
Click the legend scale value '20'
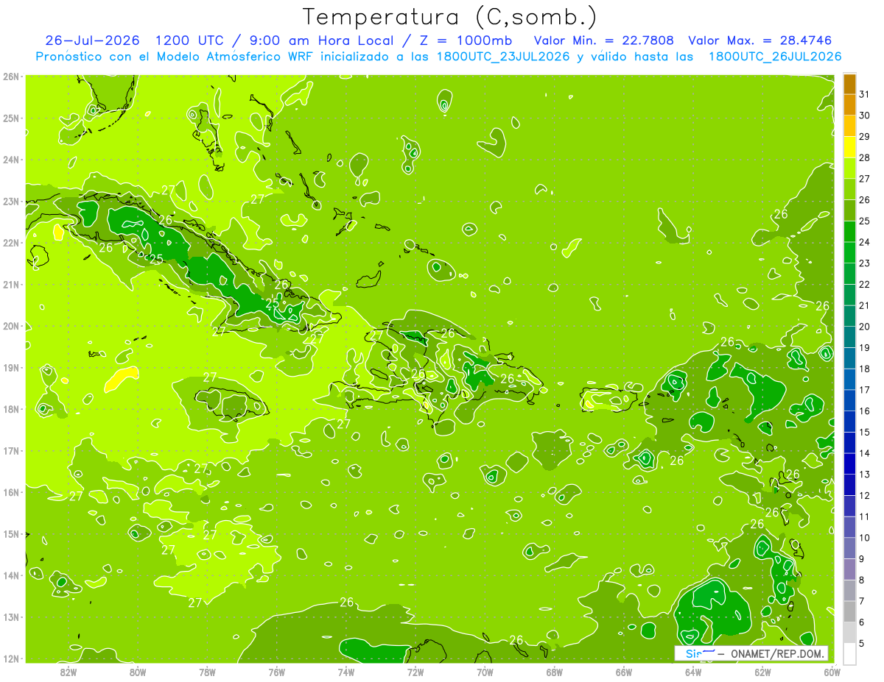pos(864,327)
